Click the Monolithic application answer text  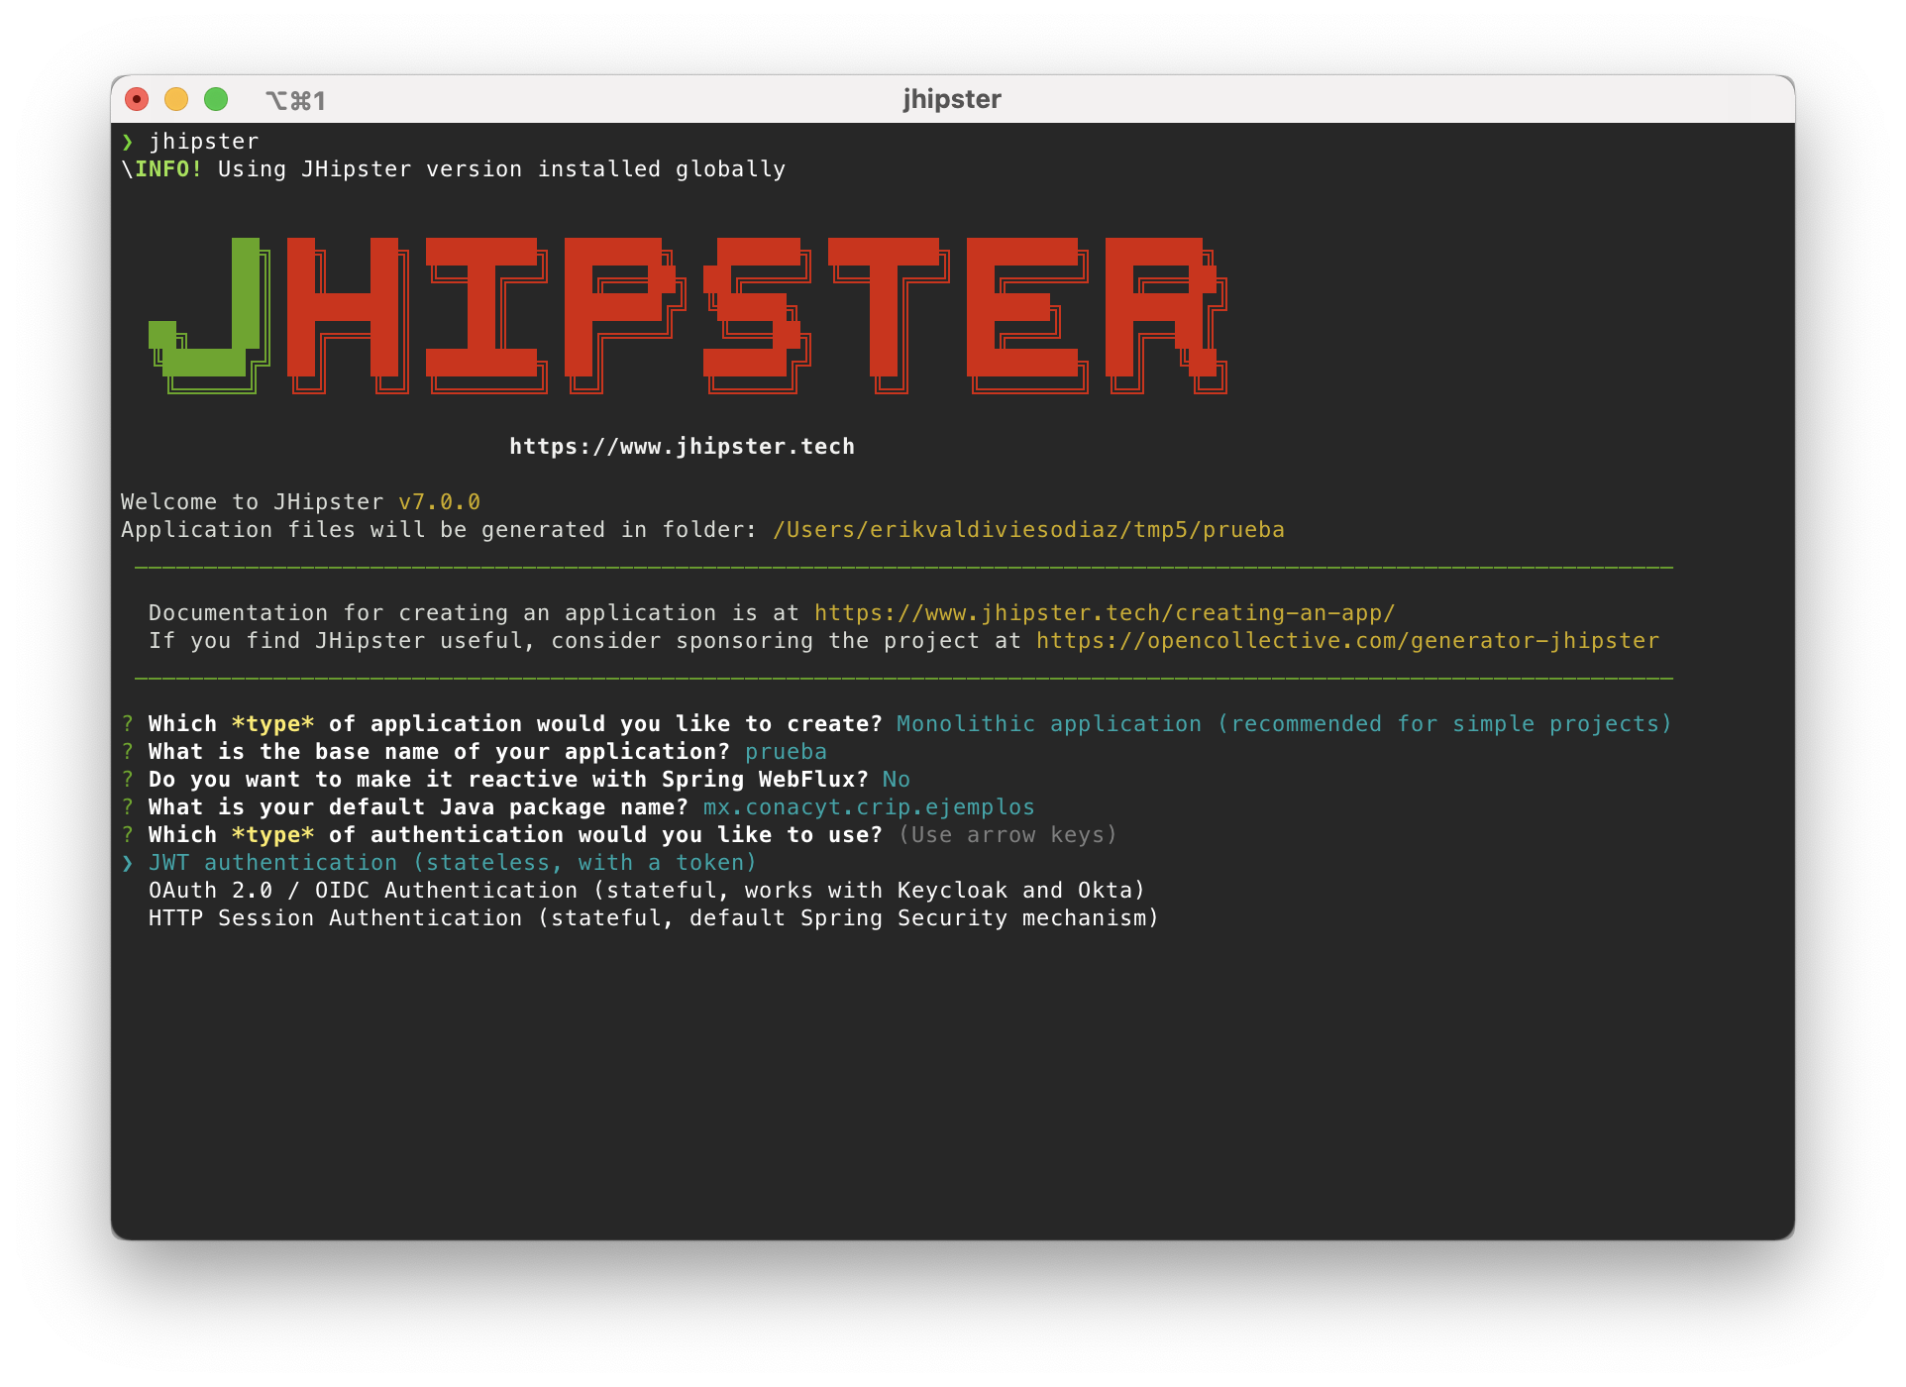[1284, 724]
